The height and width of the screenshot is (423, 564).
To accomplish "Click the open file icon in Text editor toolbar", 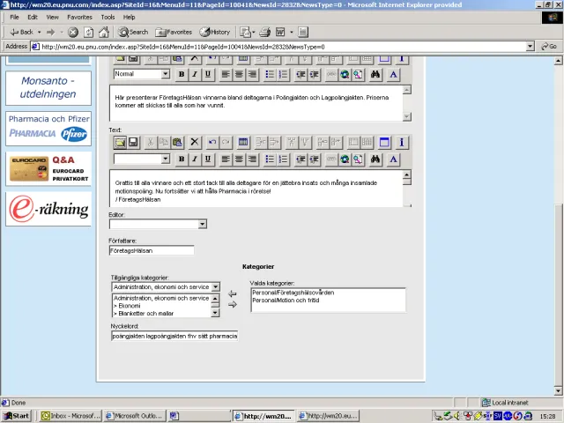I will point(120,142).
